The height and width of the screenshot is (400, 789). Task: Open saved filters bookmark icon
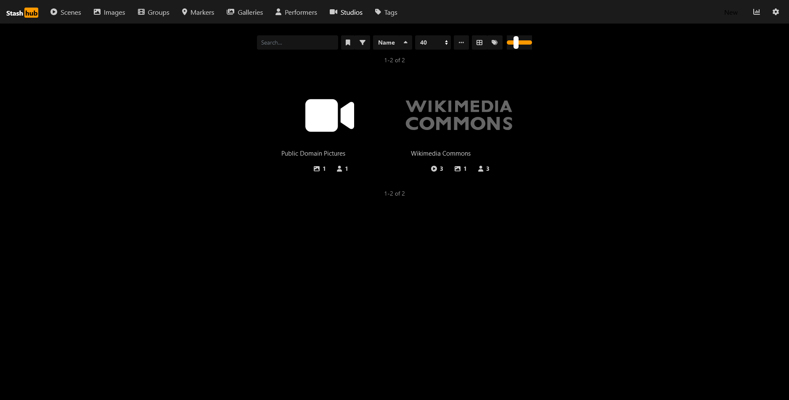[348, 42]
